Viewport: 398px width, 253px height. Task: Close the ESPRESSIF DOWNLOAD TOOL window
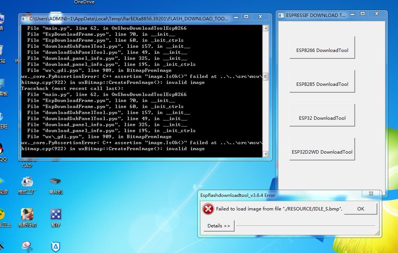pyautogui.click(x=377, y=14)
